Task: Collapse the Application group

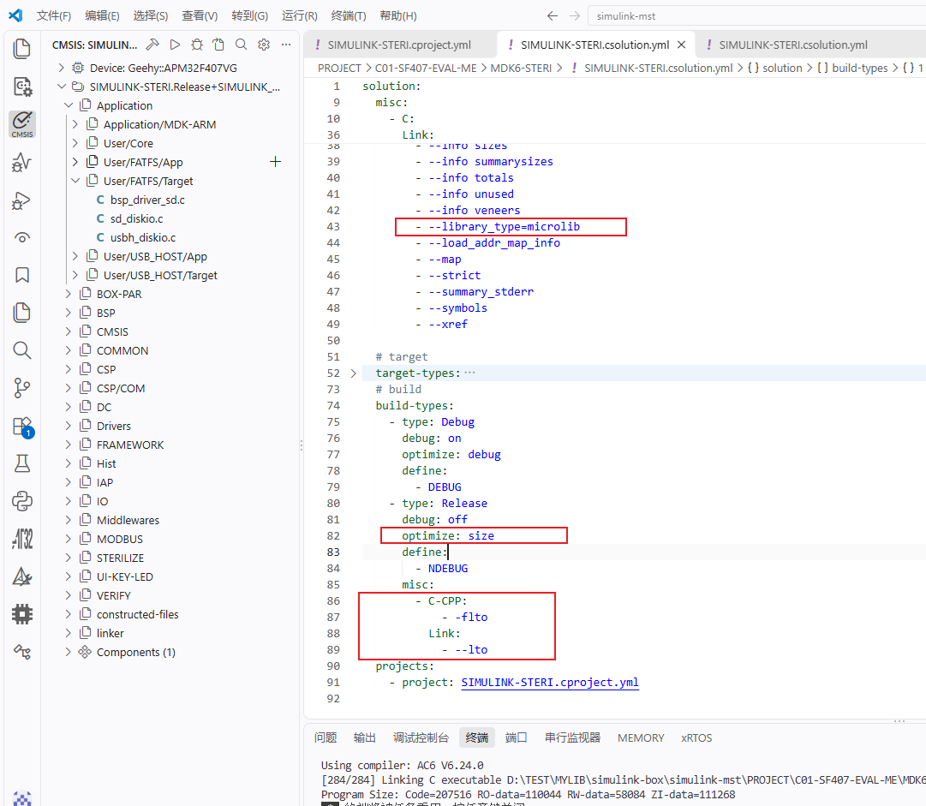Action: [x=69, y=105]
